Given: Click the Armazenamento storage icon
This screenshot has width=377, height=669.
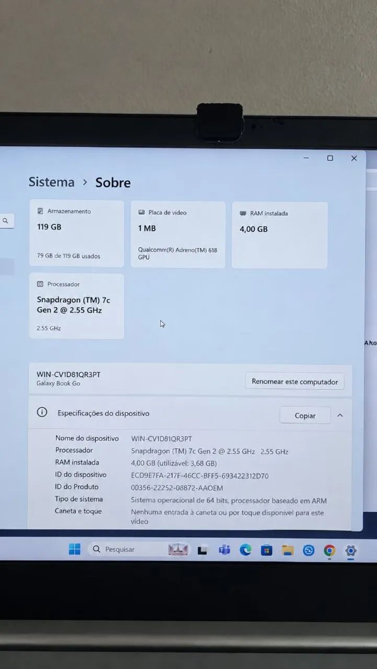Looking at the screenshot, I should click(40, 211).
